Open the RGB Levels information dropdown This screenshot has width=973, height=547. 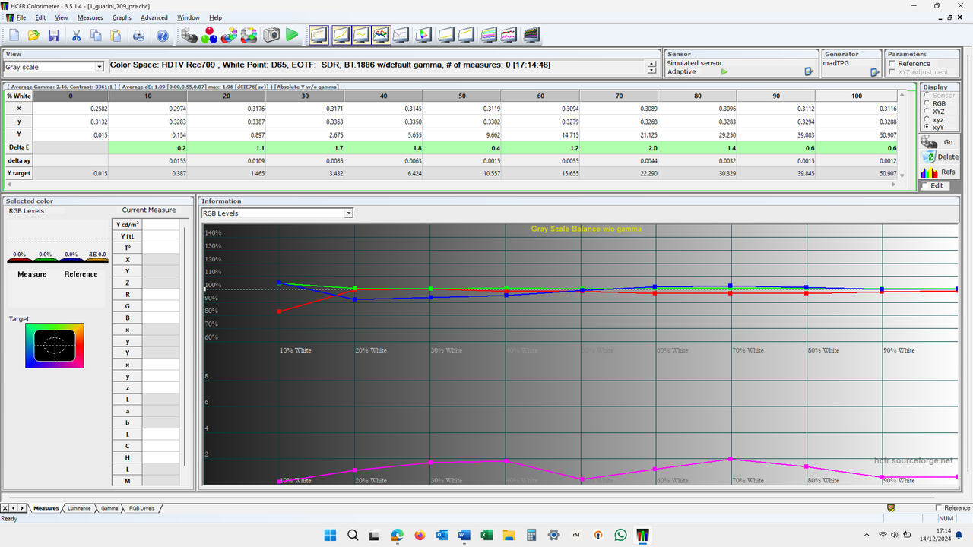(349, 213)
